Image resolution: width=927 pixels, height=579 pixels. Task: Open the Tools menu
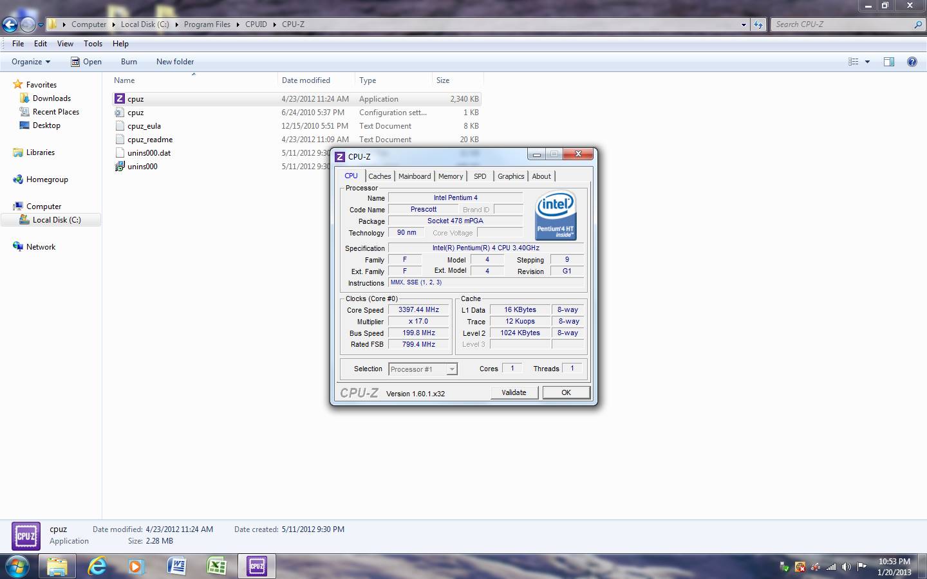tap(93, 44)
